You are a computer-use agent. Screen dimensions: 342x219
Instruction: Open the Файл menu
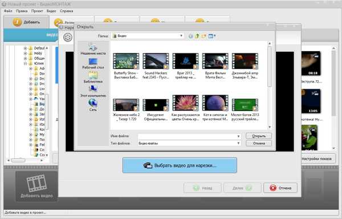(x=8, y=11)
